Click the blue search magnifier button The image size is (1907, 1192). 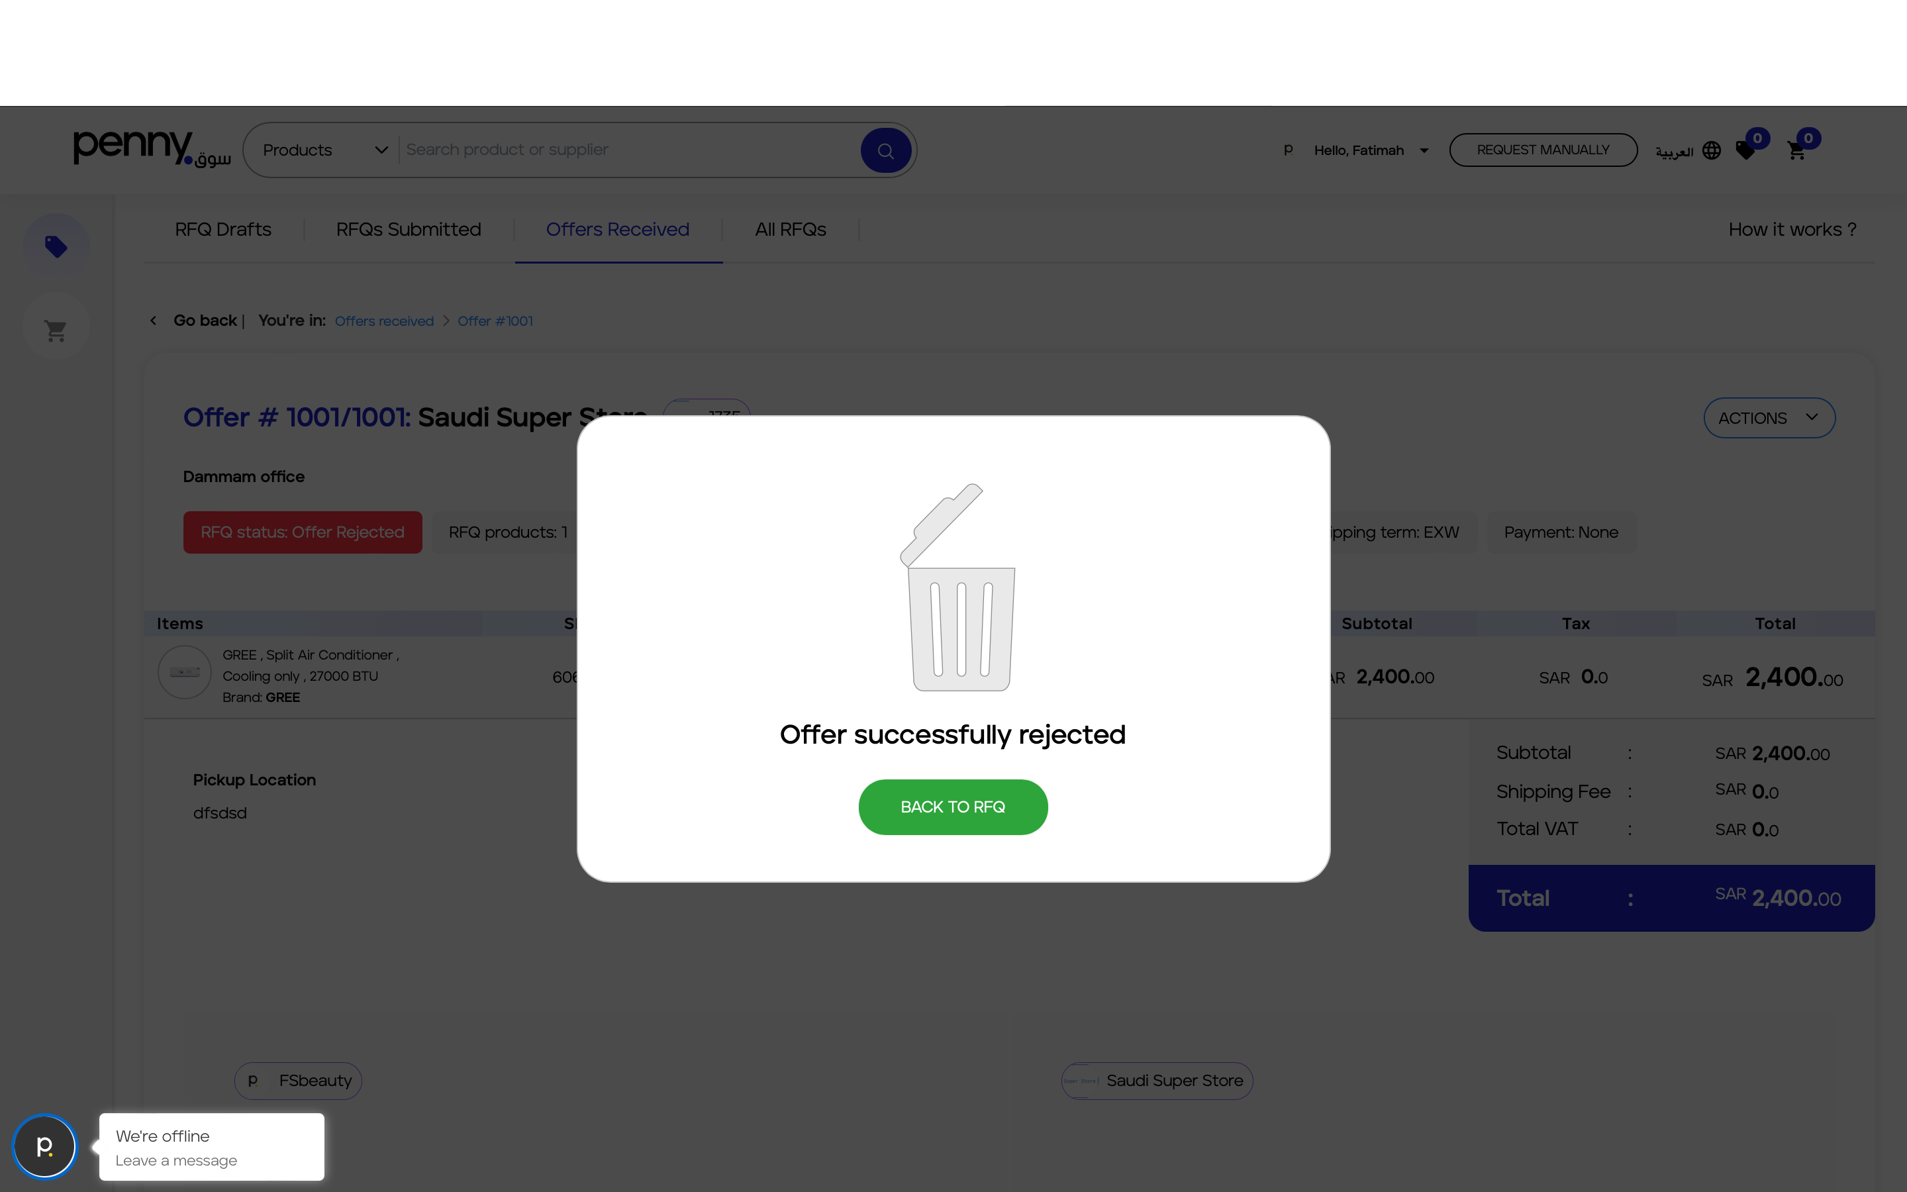pyautogui.click(x=886, y=150)
